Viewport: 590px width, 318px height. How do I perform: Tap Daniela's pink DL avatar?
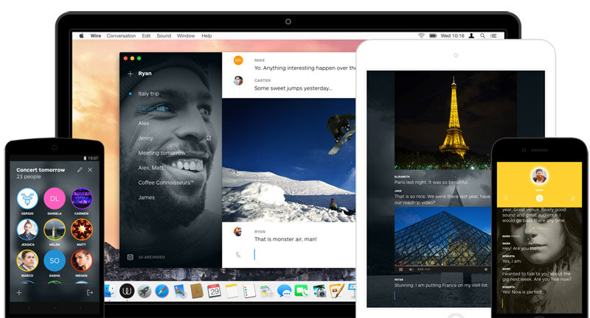53,198
